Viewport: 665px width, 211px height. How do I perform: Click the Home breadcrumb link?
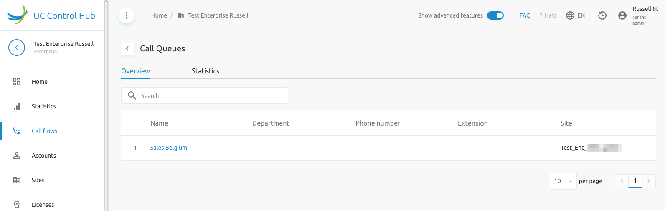(x=159, y=15)
